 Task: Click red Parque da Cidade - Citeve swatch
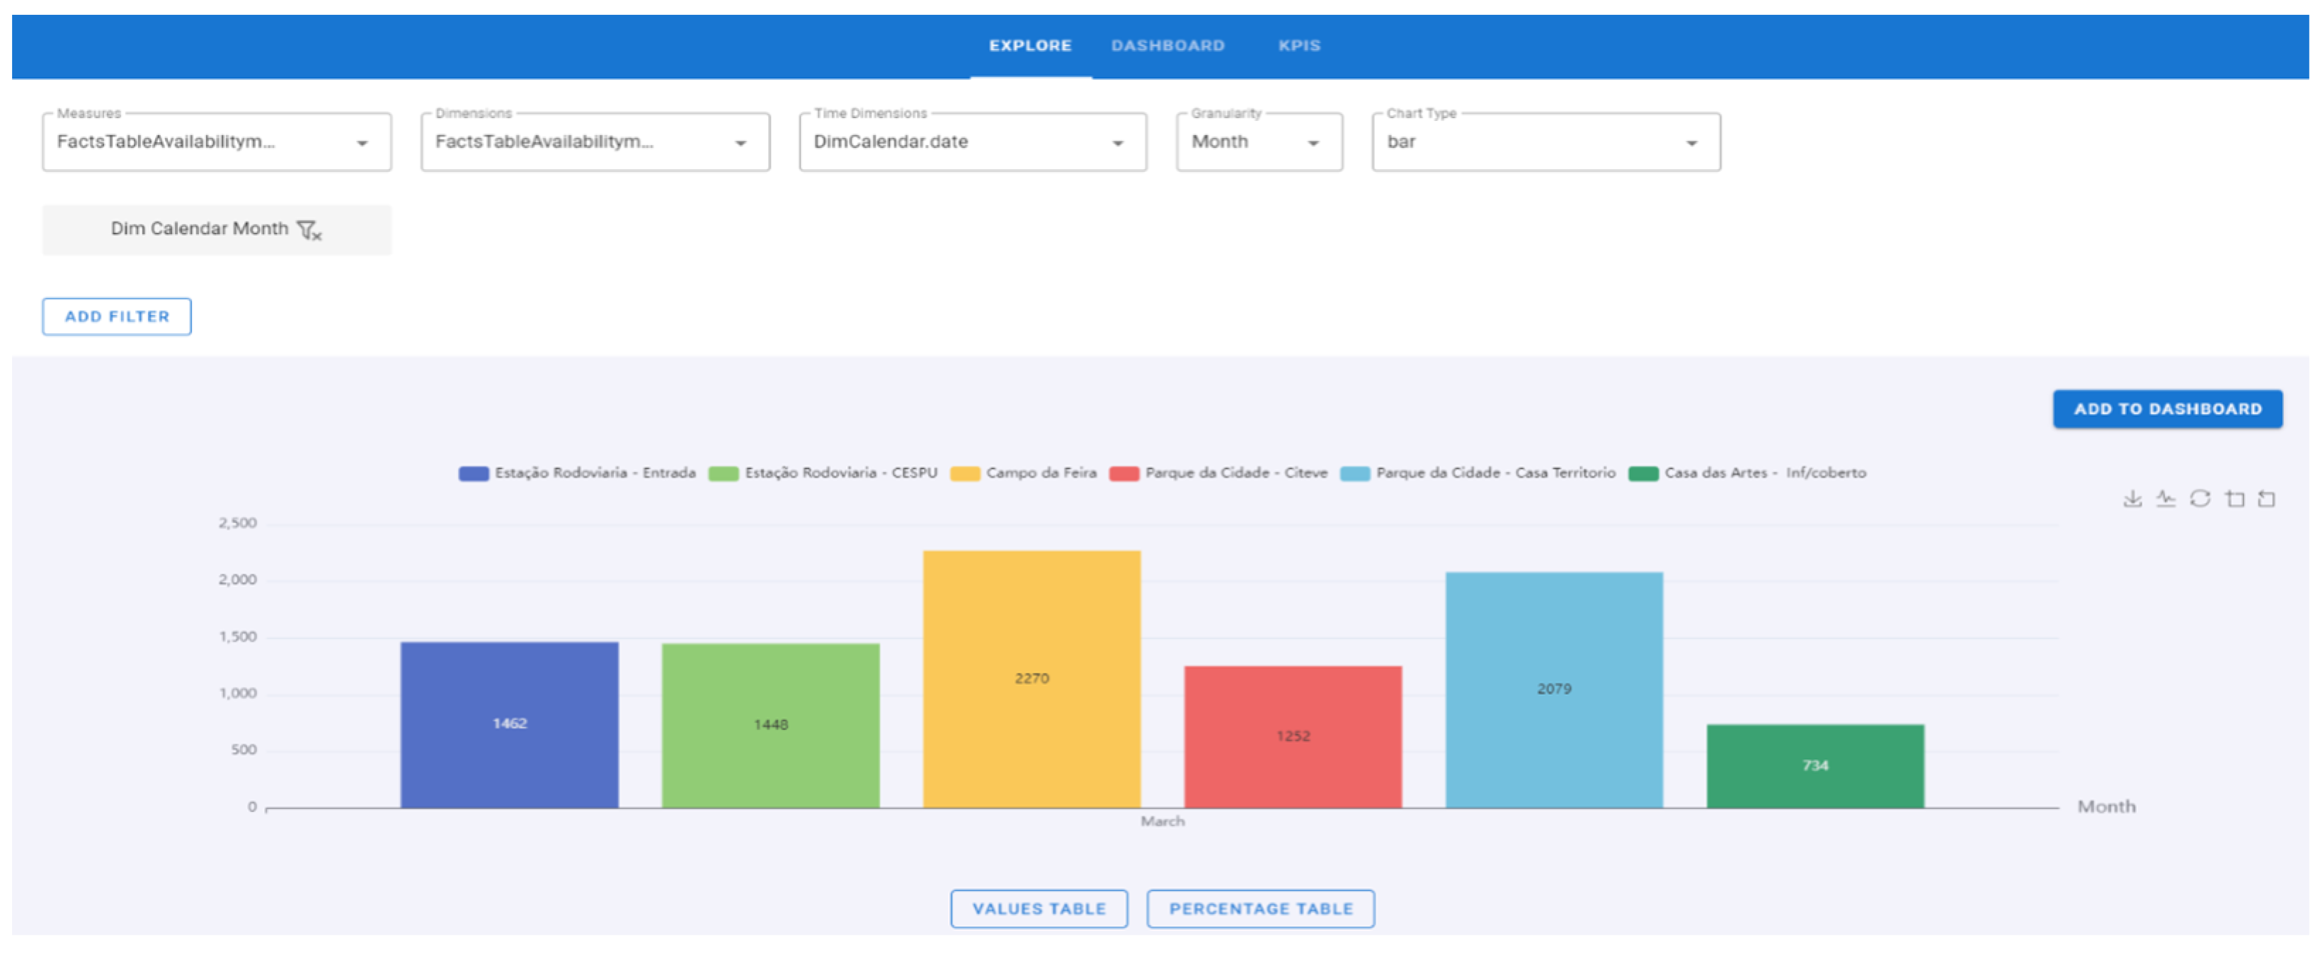(x=1124, y=473)
